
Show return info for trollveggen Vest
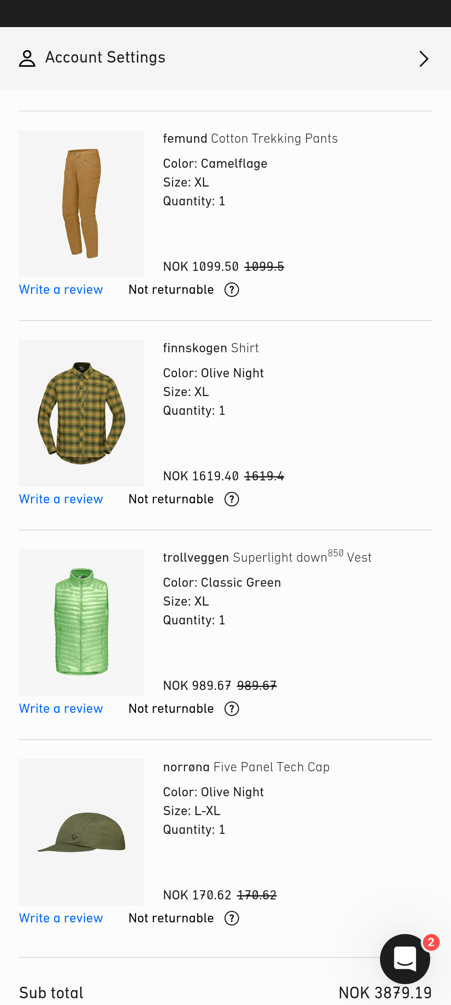(232, 709)
